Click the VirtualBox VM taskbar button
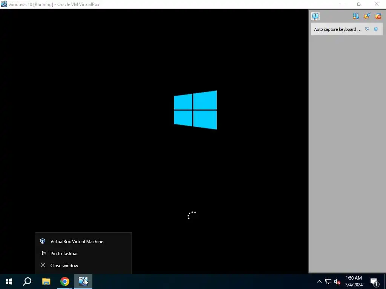This screenshot has height=289, width=386. point(83,281)
